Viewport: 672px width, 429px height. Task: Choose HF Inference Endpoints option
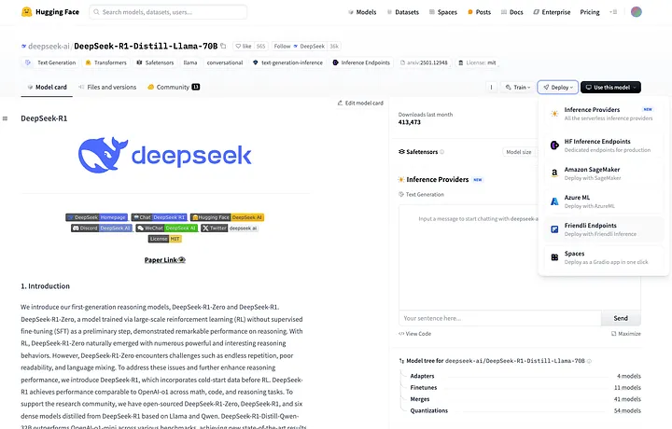(604, 145)
